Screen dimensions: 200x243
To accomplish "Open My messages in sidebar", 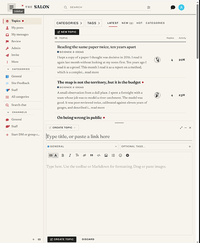I will [x=22, y=35].
